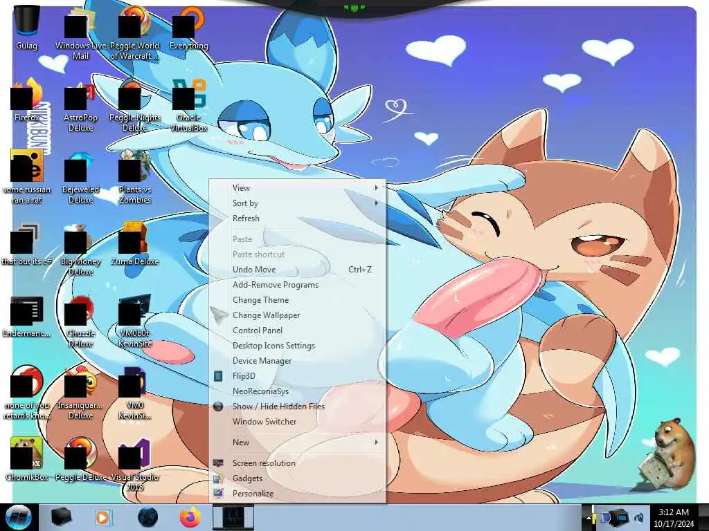The width and height of the screenshot is (709, 531).
Task: Click the taskbar clock showing 3:12 AM
Action: (674, 518)
